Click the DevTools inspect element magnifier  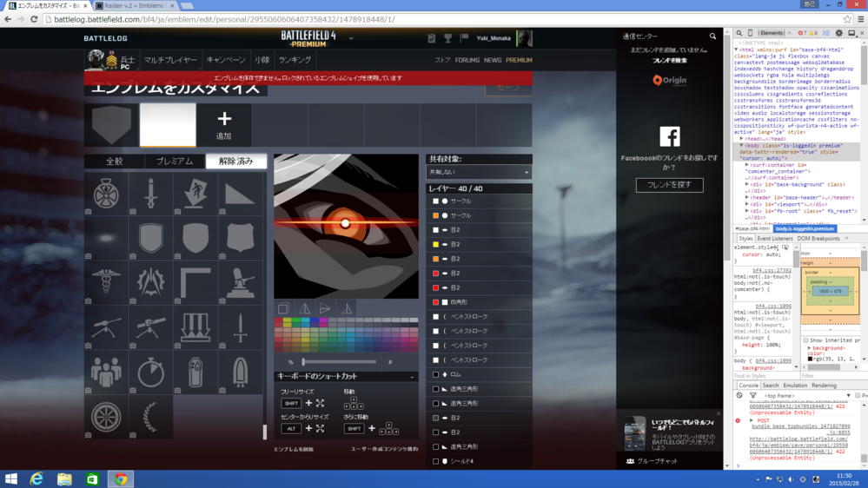739,33
